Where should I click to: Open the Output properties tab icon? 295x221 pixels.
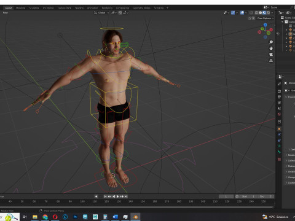[279, 97]
